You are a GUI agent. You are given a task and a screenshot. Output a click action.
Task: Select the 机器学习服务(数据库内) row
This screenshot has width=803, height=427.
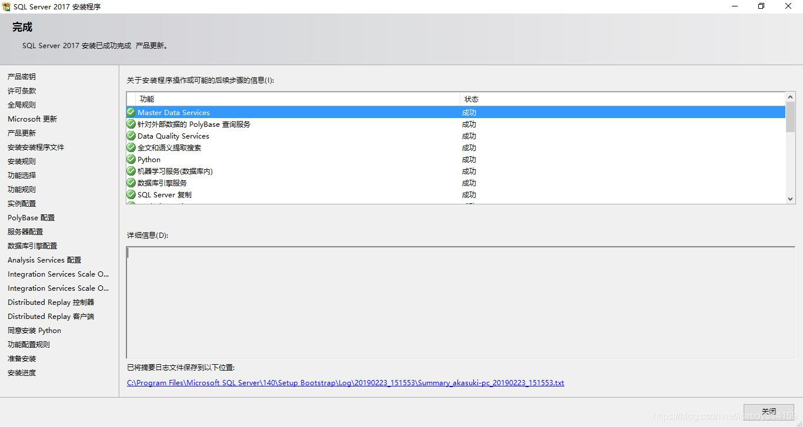coord(456,171)
